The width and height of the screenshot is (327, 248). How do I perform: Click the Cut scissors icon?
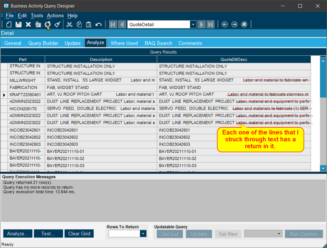(69, 25)
